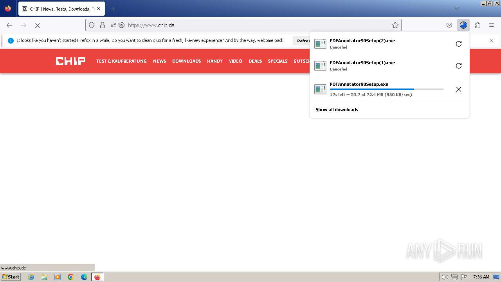Open the Extensions puzzle icon
This screenshot has height=282, width=501.
click(478, 25)
